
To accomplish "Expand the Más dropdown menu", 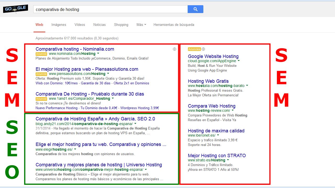I will (x=141, y=25).
